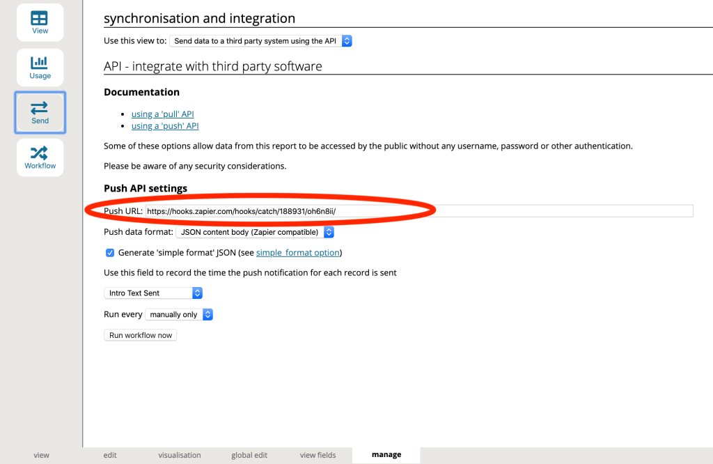713x464 pixels.
Task: Expand the 'Use this view to' dropdown
Action: tap(260, 41)
